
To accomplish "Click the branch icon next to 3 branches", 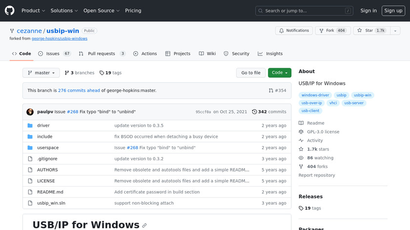I will (67, 73).
